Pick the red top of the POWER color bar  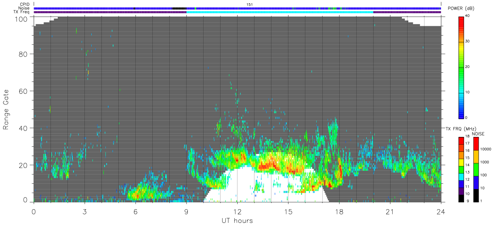click(461, 22)
